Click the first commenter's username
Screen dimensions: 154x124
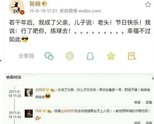click(40, 90)
